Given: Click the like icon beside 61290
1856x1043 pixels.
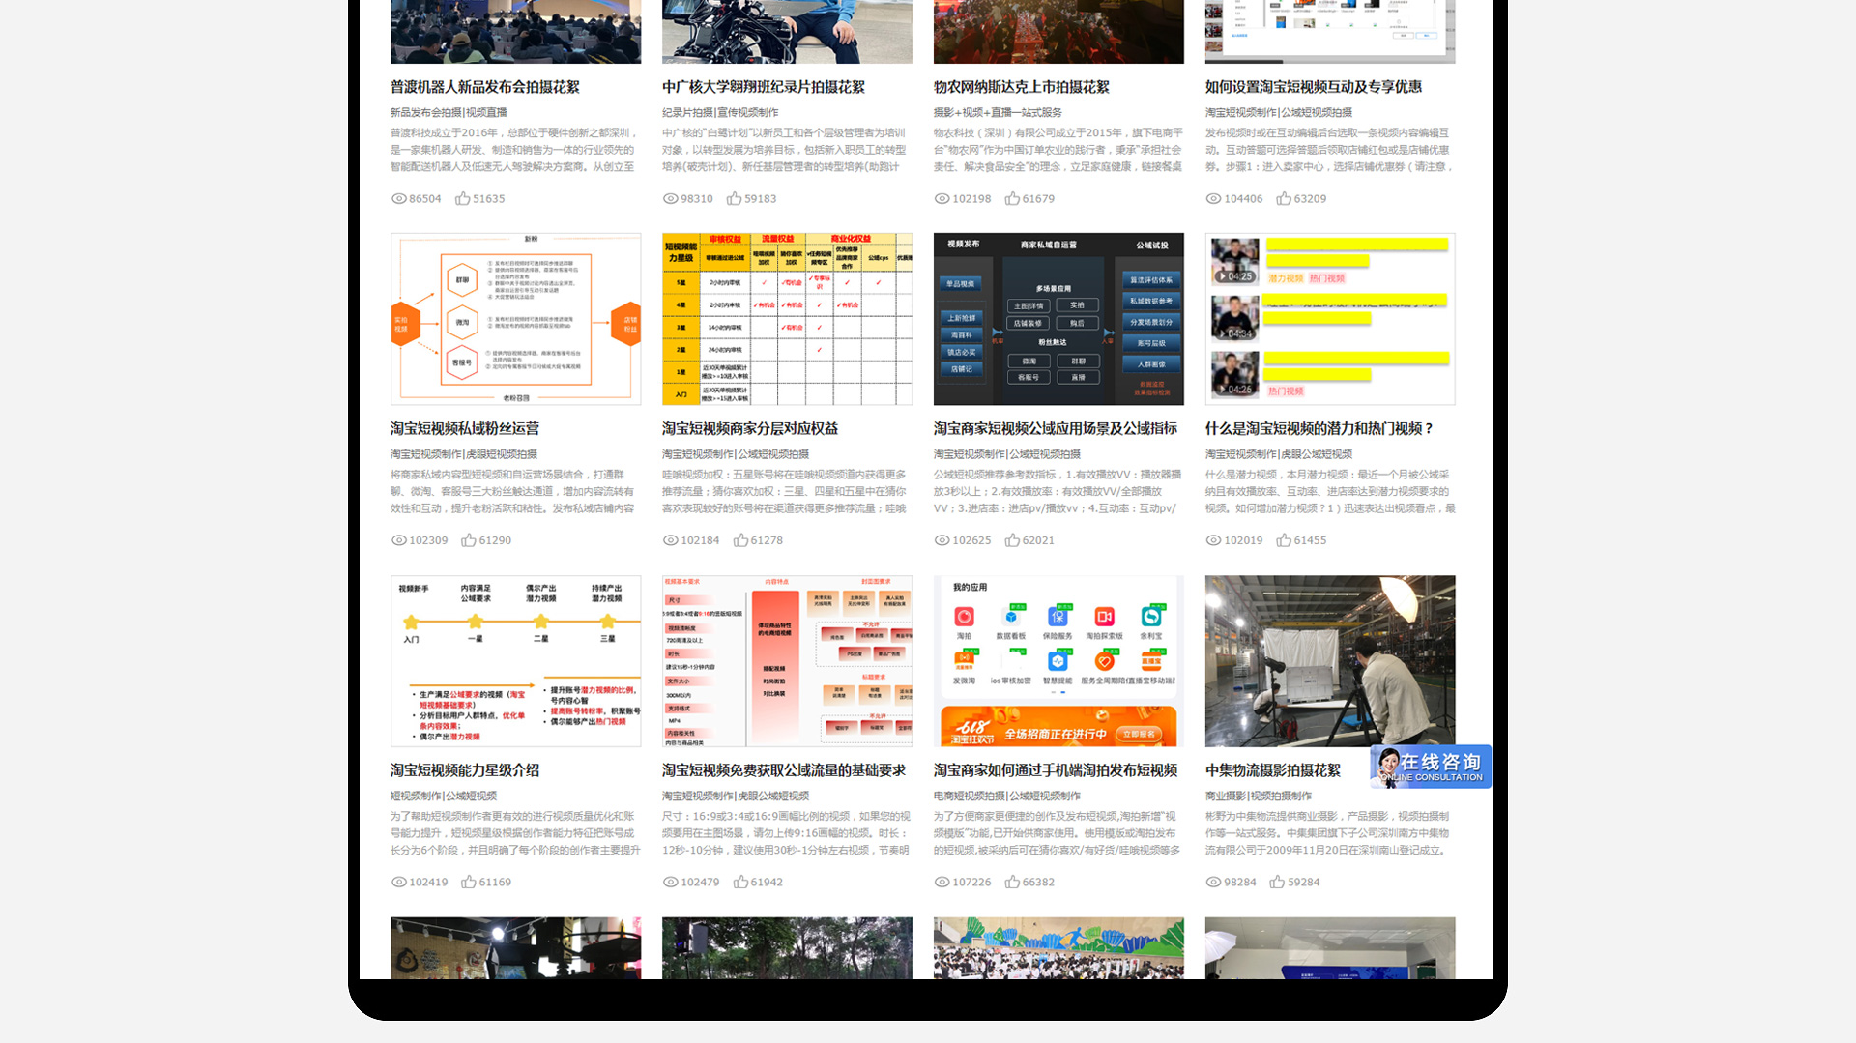Looking at the screenshot, I should 469,540.
